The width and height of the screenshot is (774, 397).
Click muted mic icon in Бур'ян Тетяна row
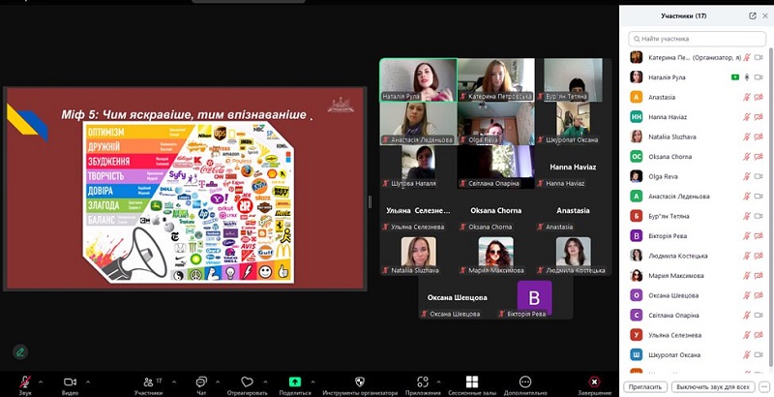click(x=747, y=216)
